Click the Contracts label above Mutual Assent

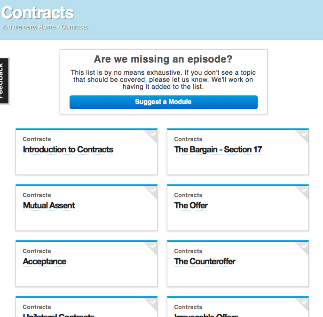click(x=37, y=195)
